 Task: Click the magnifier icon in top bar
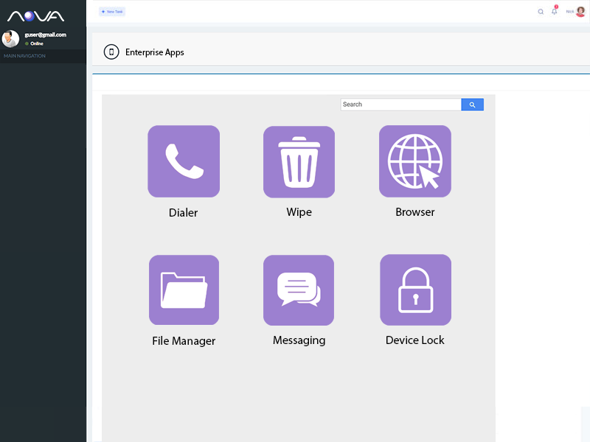click(x=541, y=12)
